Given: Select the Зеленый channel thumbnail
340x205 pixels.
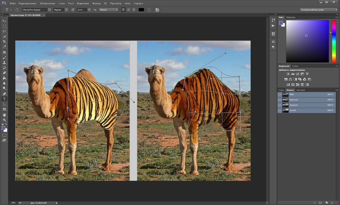Looking at the screenshot, I should (285, 105).
